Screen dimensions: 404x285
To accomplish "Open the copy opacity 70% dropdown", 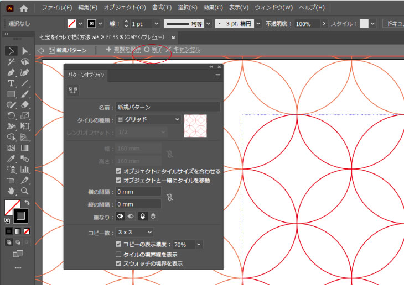I will 199,244.
